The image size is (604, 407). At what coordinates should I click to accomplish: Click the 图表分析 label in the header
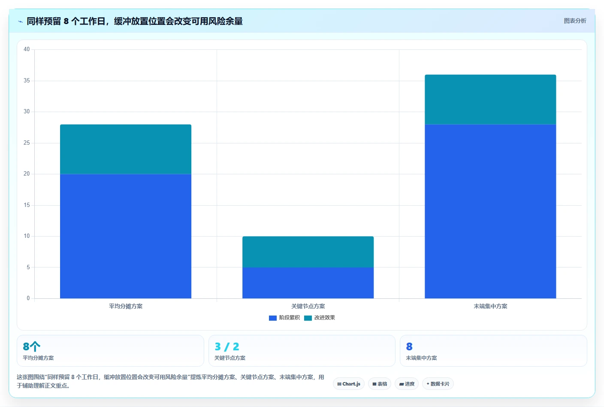click(575, 21)
